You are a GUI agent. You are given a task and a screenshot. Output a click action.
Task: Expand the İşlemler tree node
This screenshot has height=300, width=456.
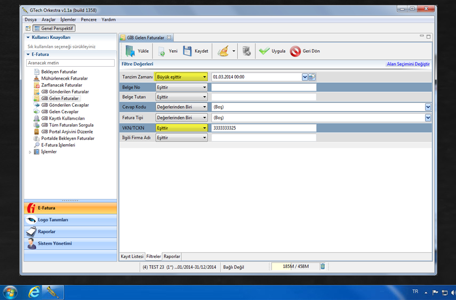tap(30, 152)
